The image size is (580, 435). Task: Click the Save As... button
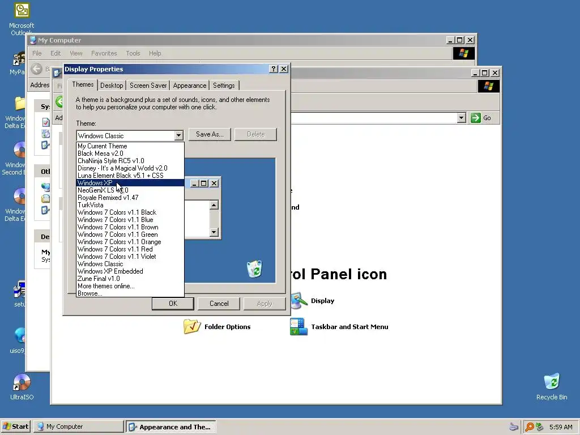(x=210, y=134)
